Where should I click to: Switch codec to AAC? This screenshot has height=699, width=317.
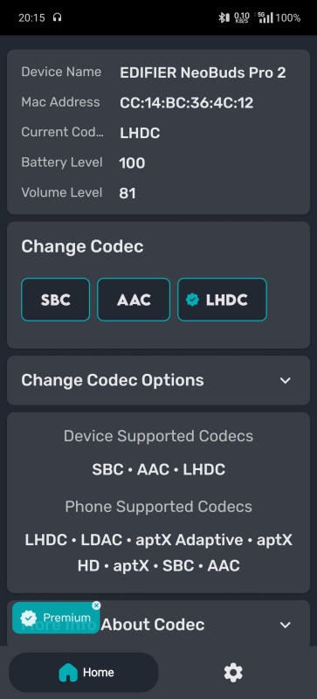click(134, 300)
